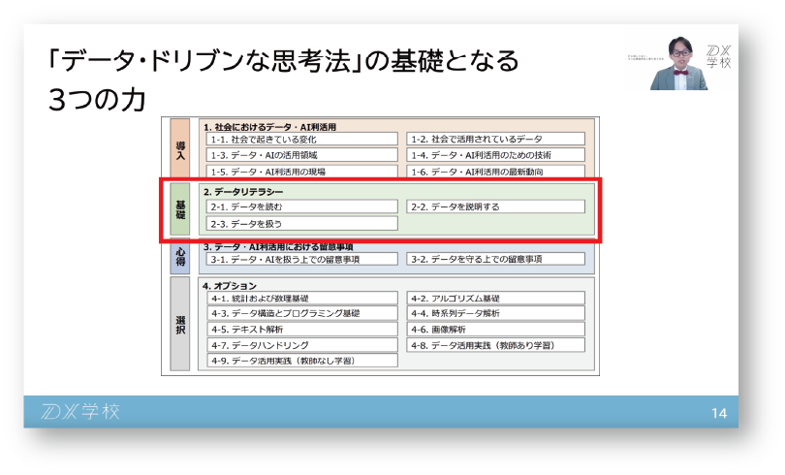Click 1-4. データ・AI利活用のための技術 item

pos(495,155)
